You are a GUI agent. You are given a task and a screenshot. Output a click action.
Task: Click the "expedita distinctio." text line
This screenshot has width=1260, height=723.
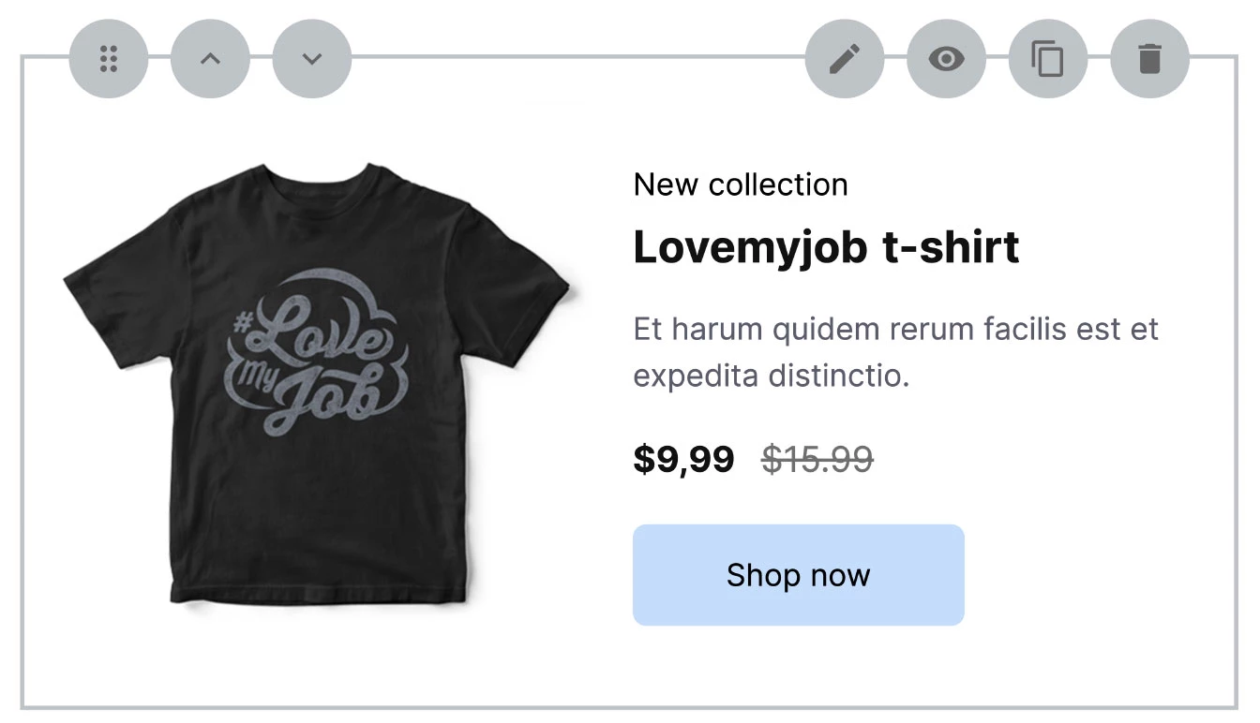coord(772,376)
